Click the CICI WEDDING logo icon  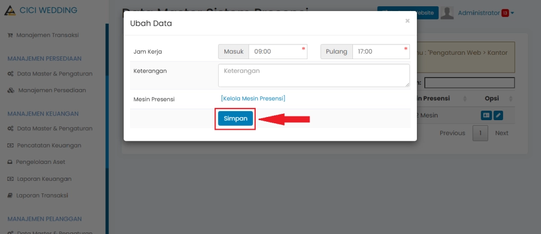(10, 11)
